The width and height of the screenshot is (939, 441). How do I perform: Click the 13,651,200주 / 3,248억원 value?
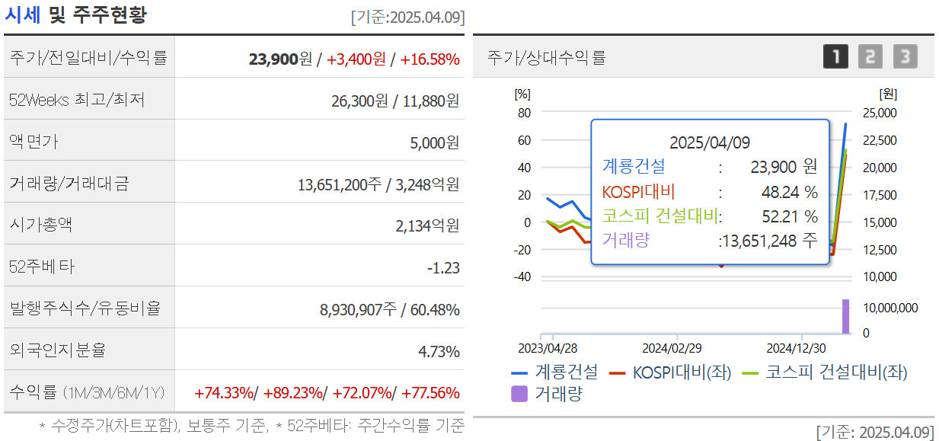click(x=378, y=184)
